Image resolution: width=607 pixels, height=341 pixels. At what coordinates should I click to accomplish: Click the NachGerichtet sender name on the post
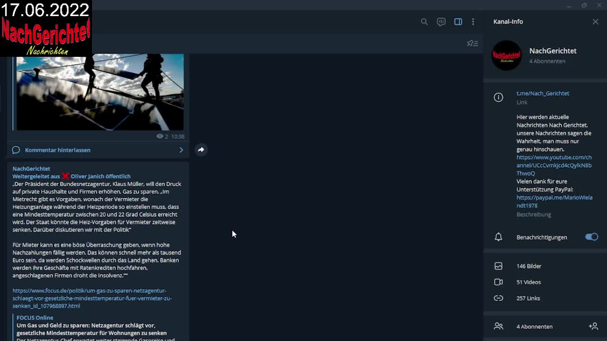(x=31, y=169)
